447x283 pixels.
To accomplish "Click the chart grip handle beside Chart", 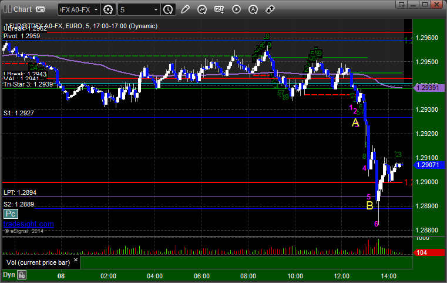I will tap(8, 9).
